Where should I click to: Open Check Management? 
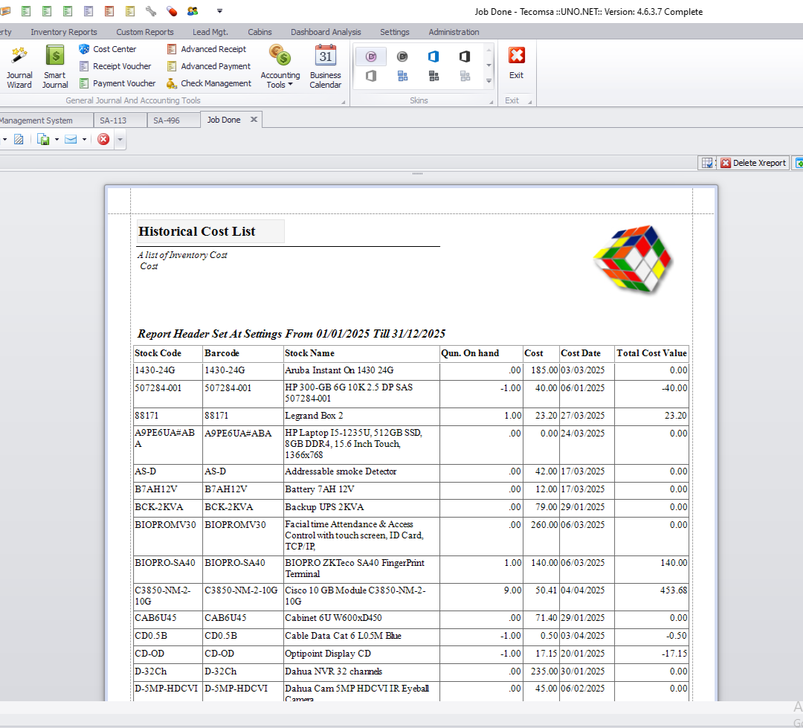tap(209, 83)
